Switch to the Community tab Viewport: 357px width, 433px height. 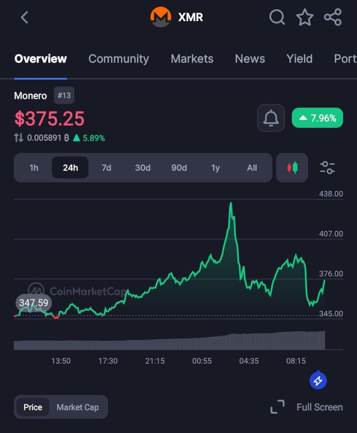point(118,58)
